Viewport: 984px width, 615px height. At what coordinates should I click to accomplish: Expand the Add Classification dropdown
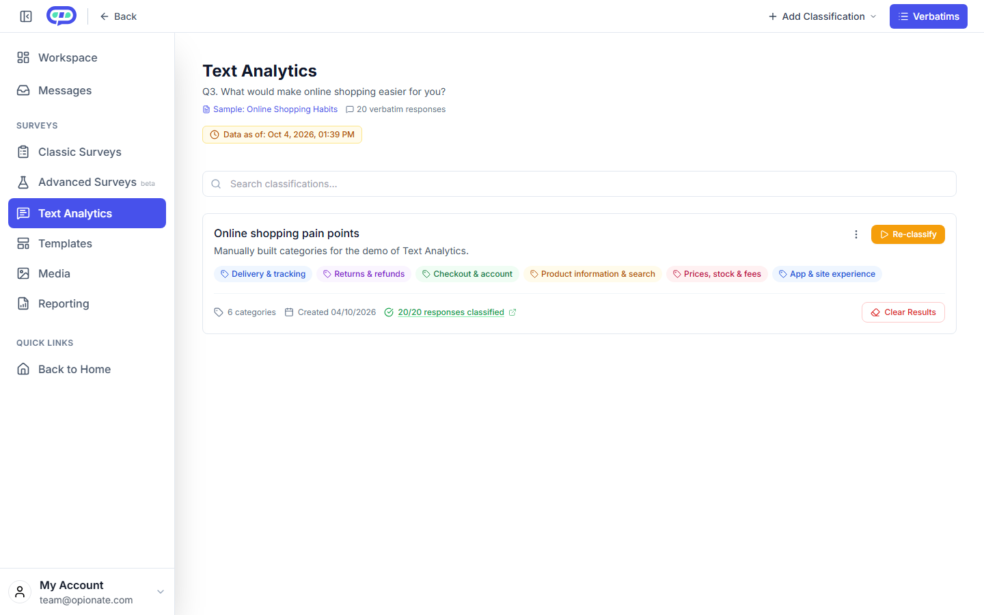pos(822,16)
